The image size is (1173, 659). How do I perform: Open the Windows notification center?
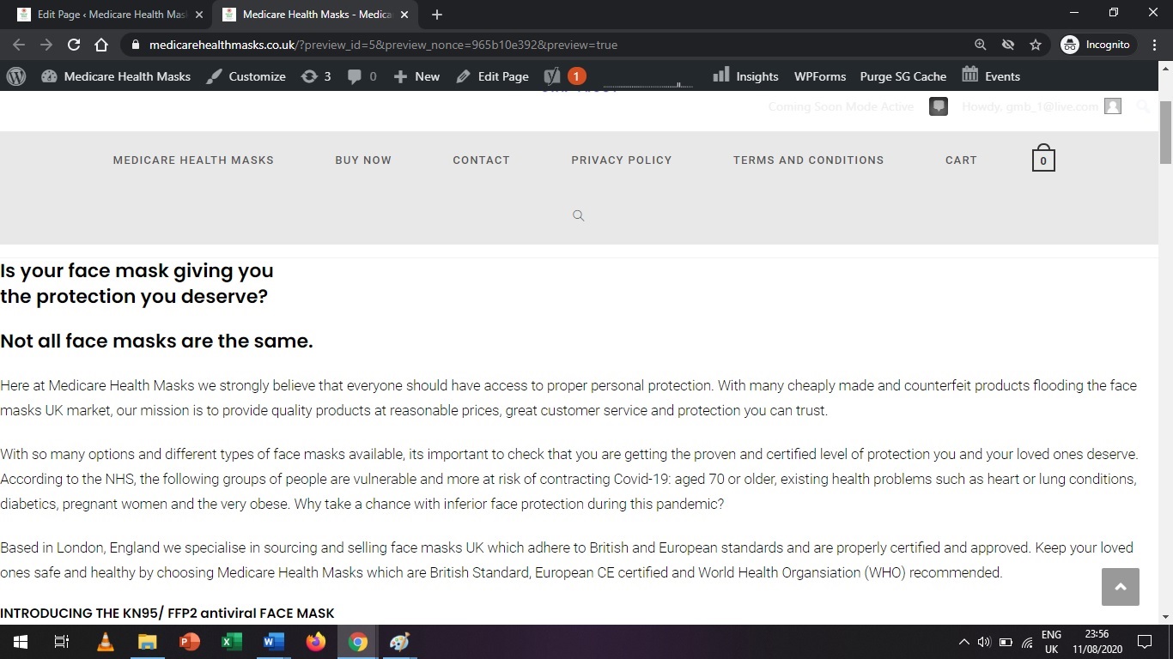(x=1145, y=642)
